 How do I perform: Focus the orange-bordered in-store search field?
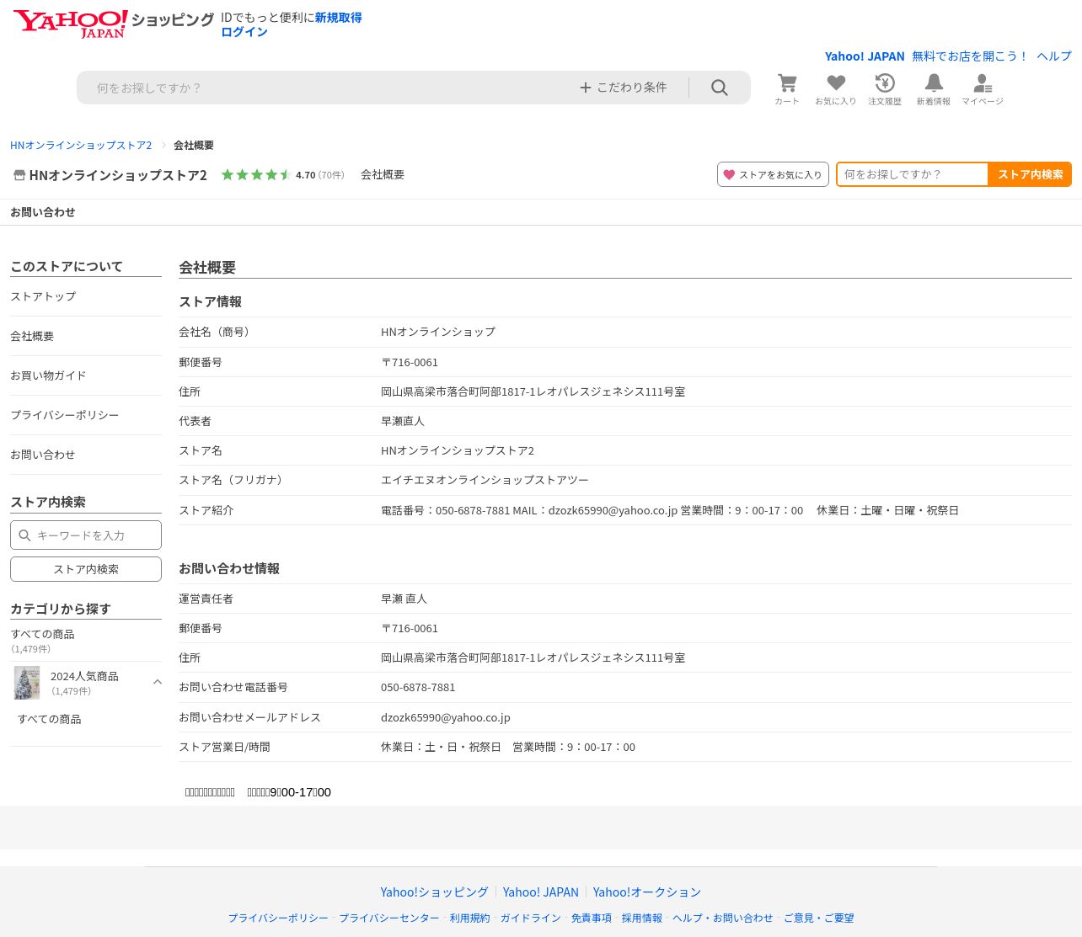913,174
